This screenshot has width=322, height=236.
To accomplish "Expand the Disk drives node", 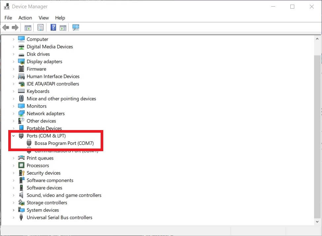I will [x=14, y=54].
